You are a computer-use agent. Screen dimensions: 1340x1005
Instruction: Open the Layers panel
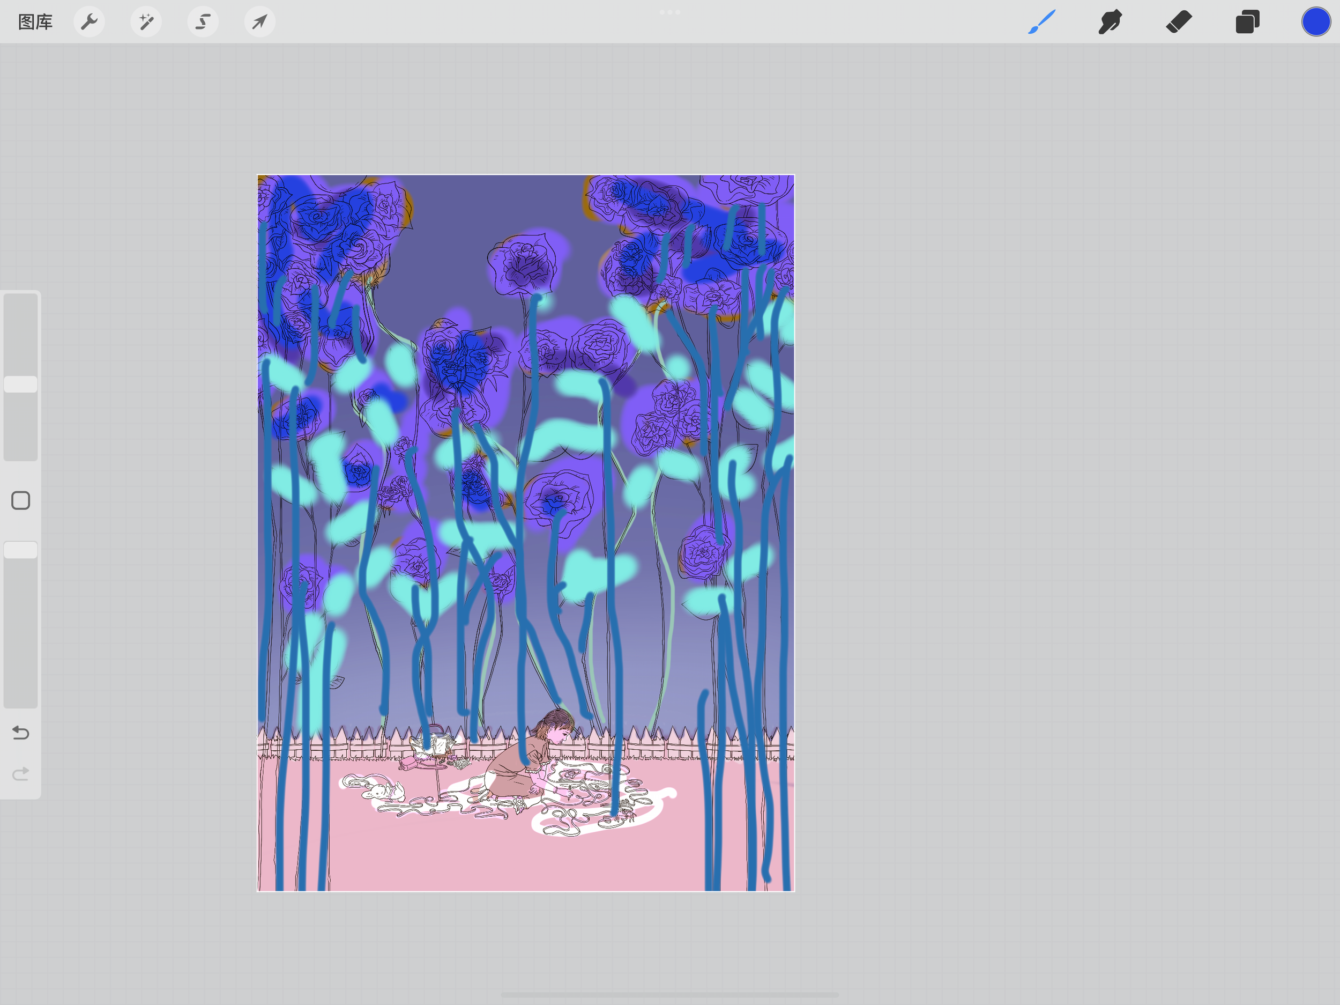pos(1247,22)
